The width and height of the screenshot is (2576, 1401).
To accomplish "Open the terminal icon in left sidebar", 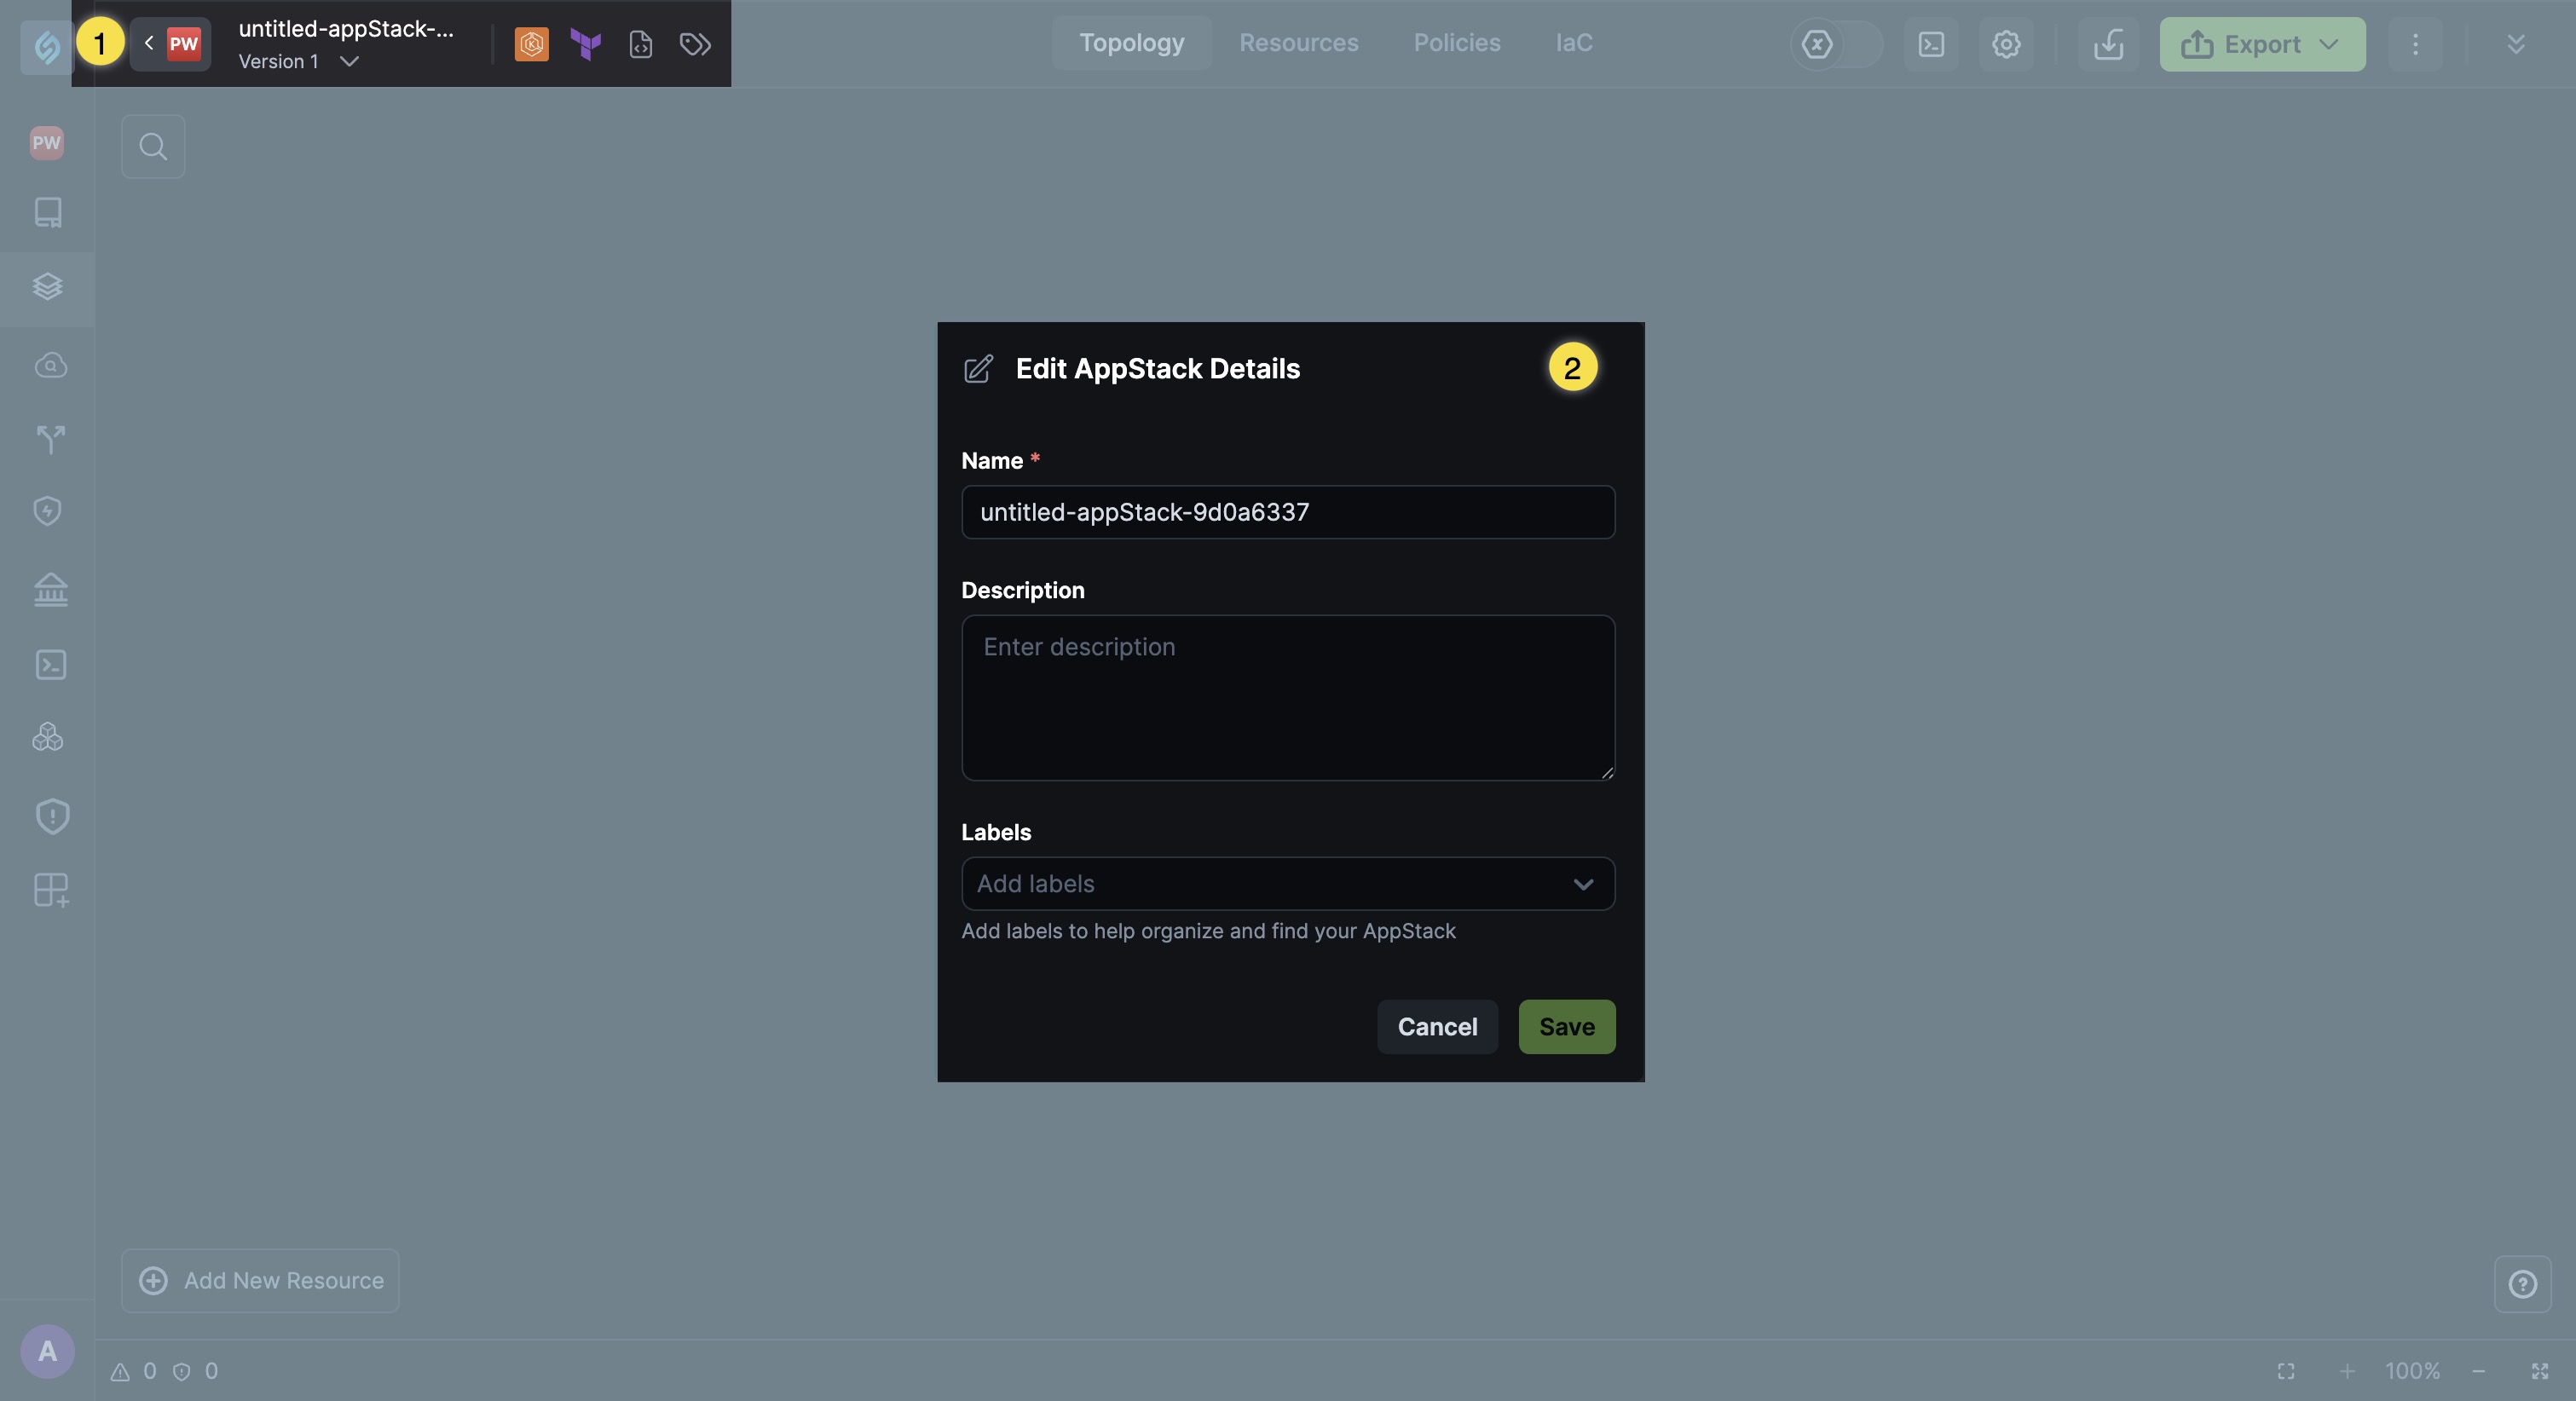I will [x=50, y=665].
